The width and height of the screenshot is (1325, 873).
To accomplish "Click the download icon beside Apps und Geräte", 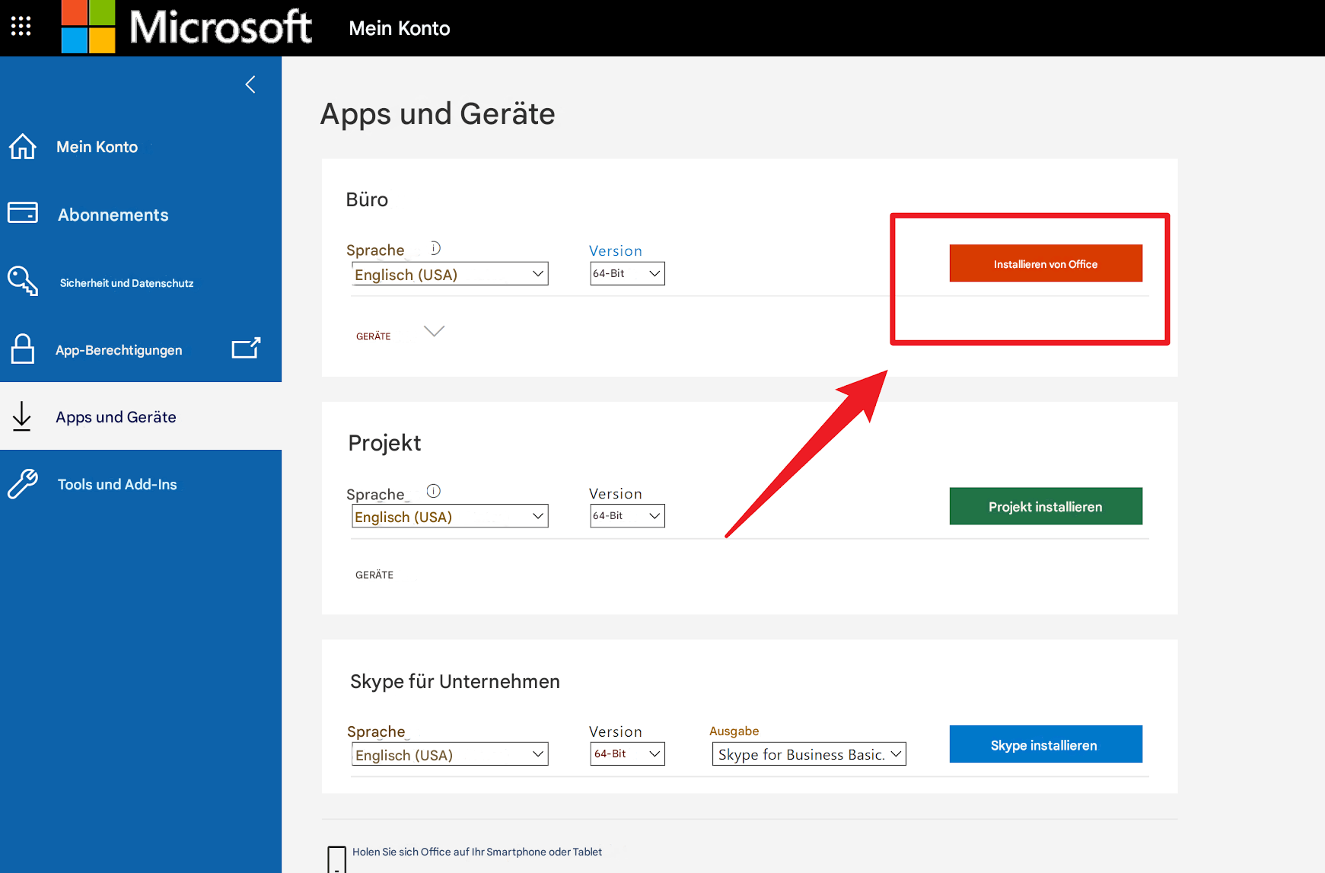I will coord(22,416).
